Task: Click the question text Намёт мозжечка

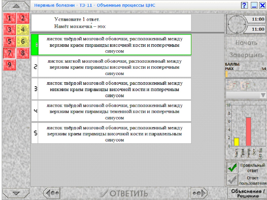Action: point(80,26)
